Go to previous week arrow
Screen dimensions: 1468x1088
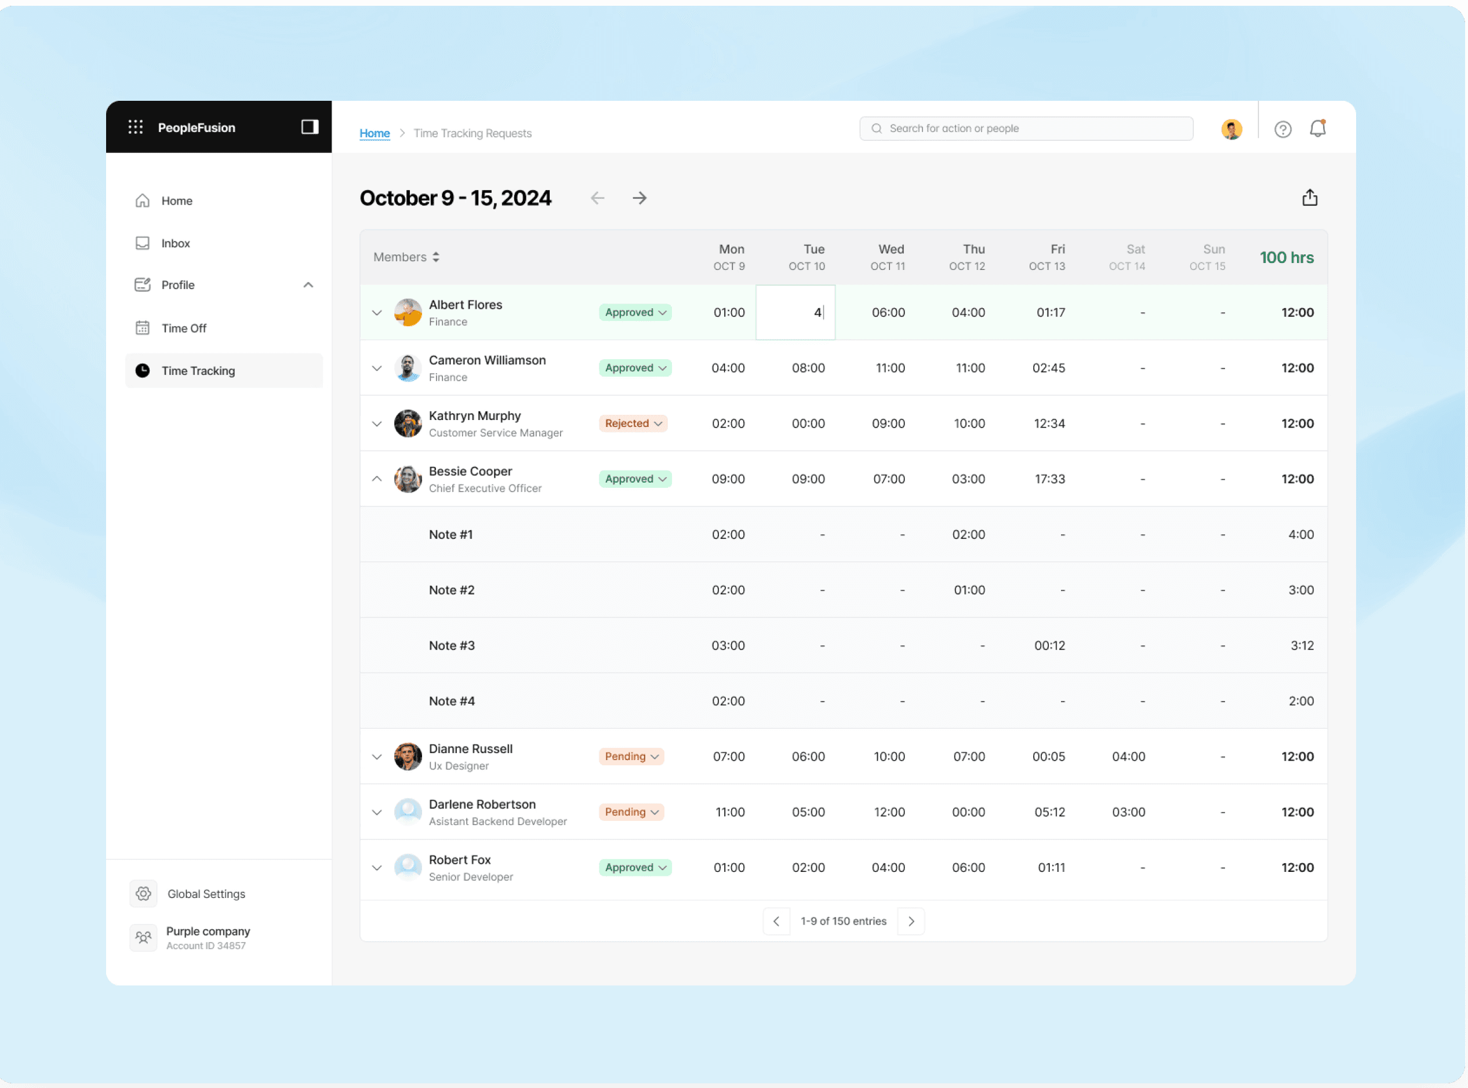coord(597,198)
